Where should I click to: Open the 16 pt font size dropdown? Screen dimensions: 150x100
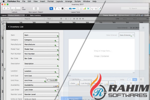[50, 19]
